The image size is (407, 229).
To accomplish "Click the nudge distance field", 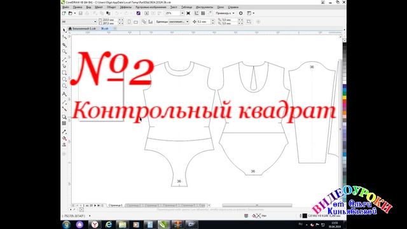I will tap(205, 22).
